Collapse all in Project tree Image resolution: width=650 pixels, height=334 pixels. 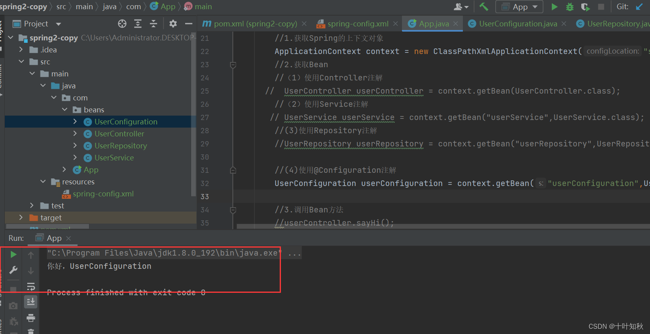coord(153,24)
